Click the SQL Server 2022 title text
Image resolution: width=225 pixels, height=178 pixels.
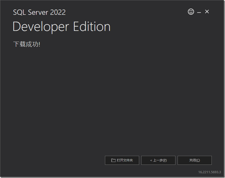click(39, 12)
